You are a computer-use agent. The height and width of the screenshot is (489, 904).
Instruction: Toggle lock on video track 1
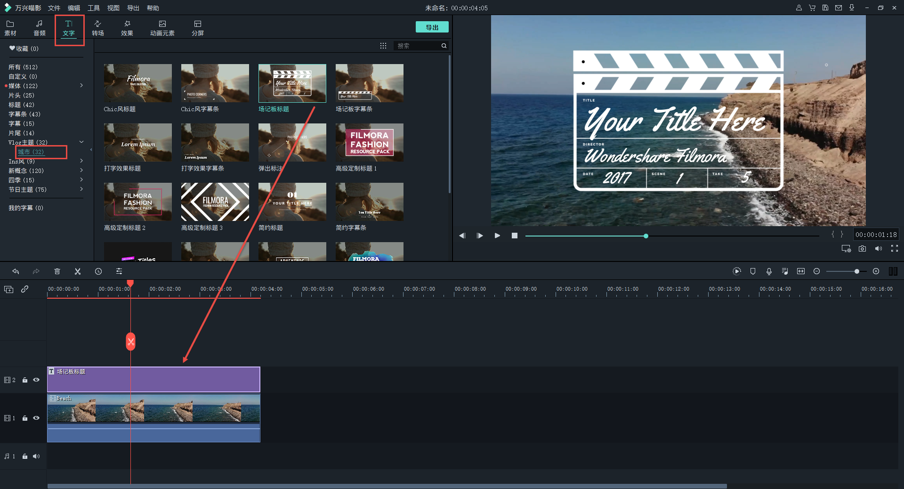click(25, 418)
